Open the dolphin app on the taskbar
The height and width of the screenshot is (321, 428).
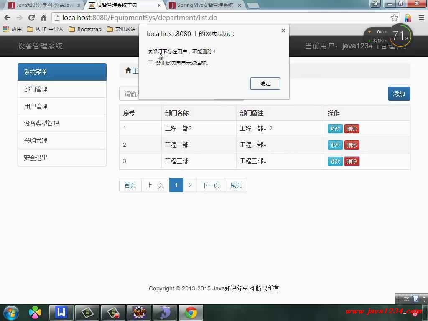pos(165,313)
